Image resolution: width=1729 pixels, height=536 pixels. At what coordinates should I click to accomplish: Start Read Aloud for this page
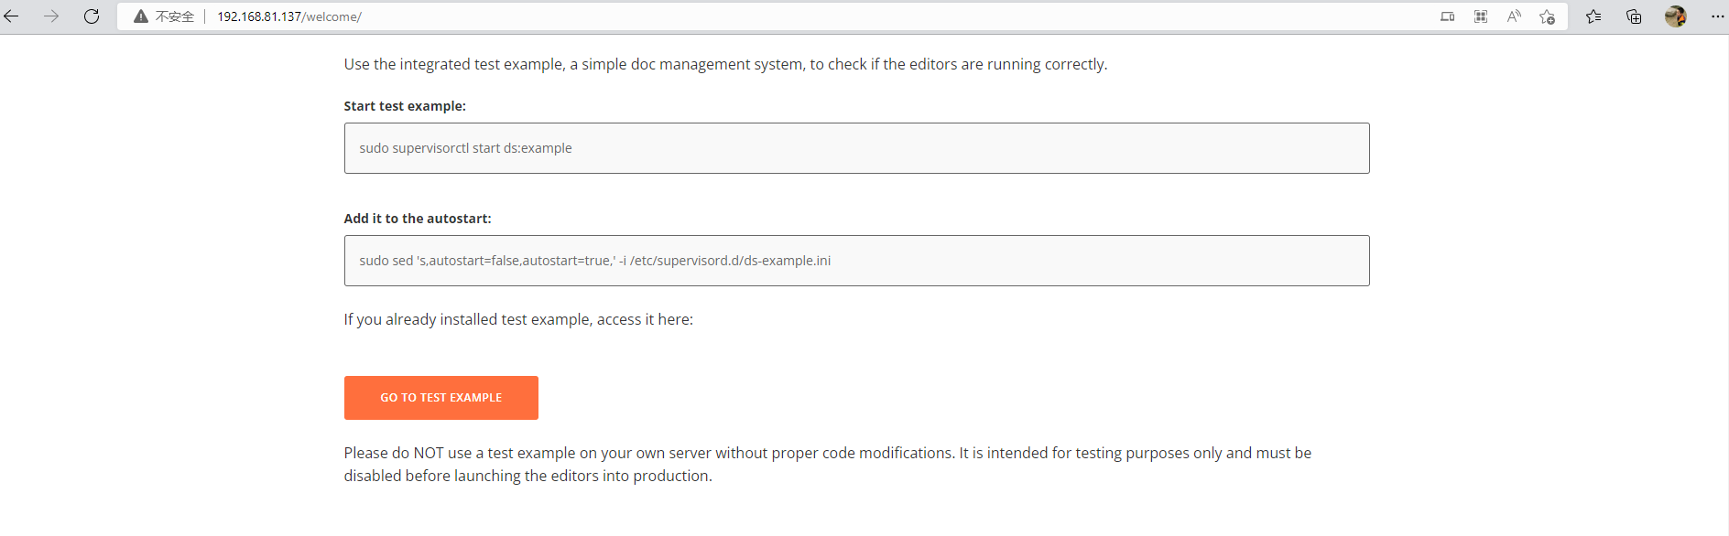[x=1514, y=16]
